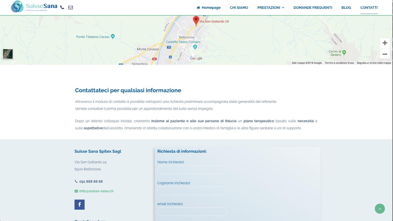393x221 pixels.
Task: Click the red map pin marker
Action: pos(196,20)
